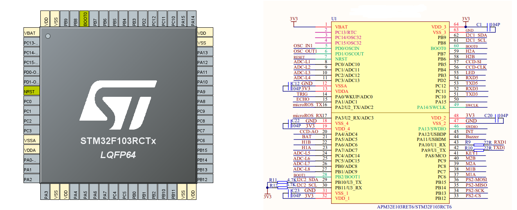
Task: Select the ADC-L1 net label in the schematic
Action: pyautogui.click(x=302, y=62)
